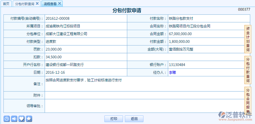
Task: Click the 附件 attachment field
Action: 147,95
